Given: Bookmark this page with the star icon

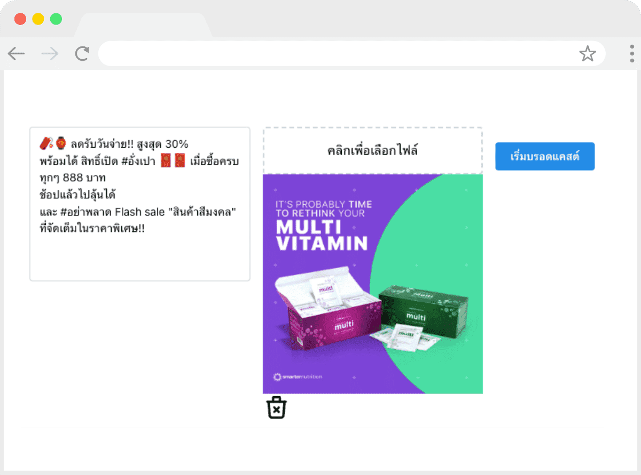Looking at the screenshot, I should click(588, 53).
